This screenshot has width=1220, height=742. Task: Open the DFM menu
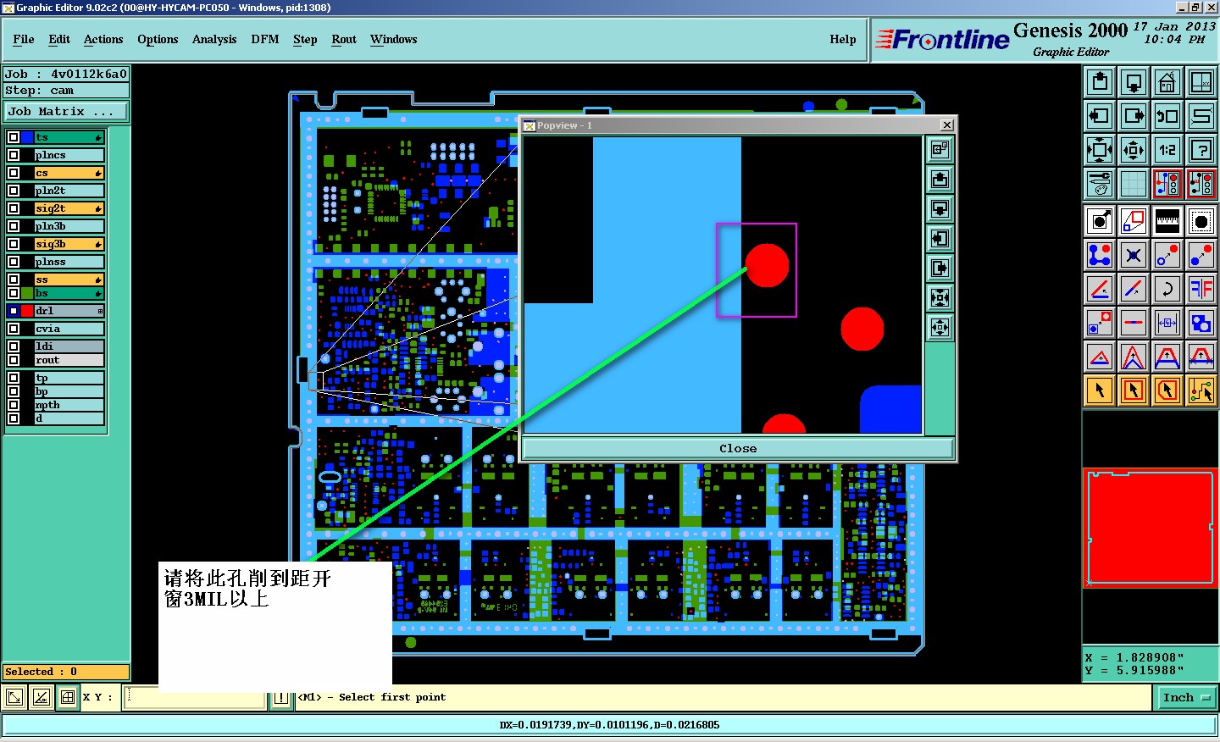coord(265,40)
